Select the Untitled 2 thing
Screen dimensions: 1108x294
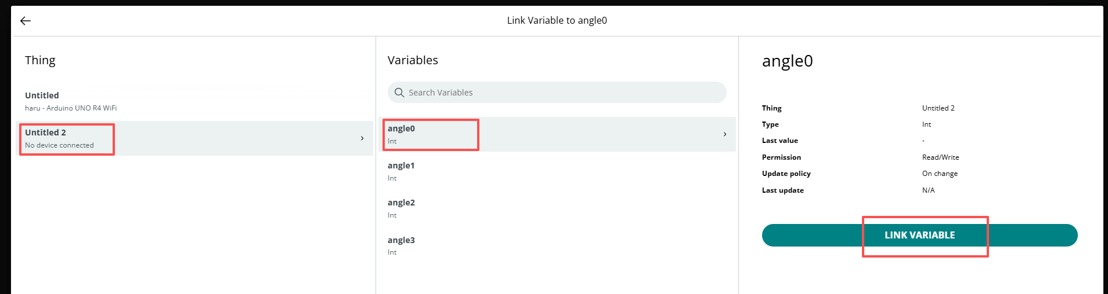point(194,138)
